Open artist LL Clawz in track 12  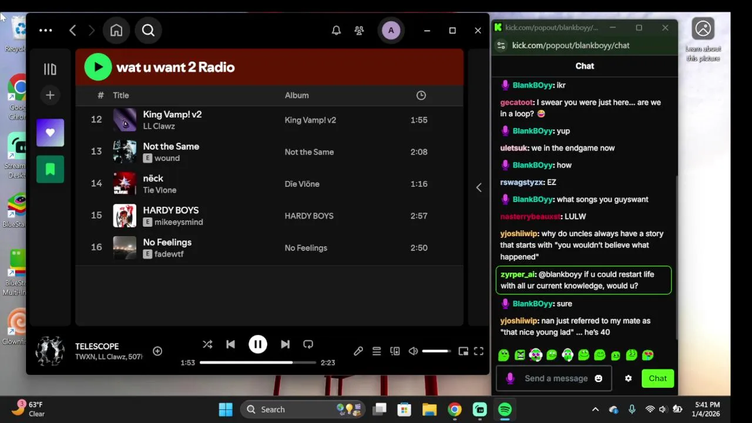[x=159, y=126]
